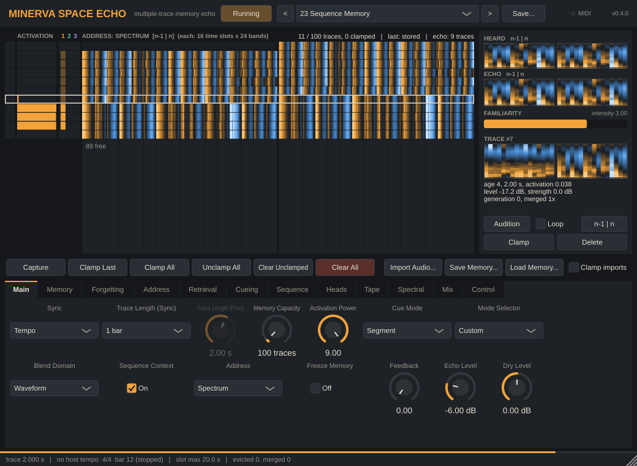Image resolution: width=637 pixels, height=466 pixels.
Task: Switch to the Control tab
Action: pyautogui.click(x=483, y=289)
